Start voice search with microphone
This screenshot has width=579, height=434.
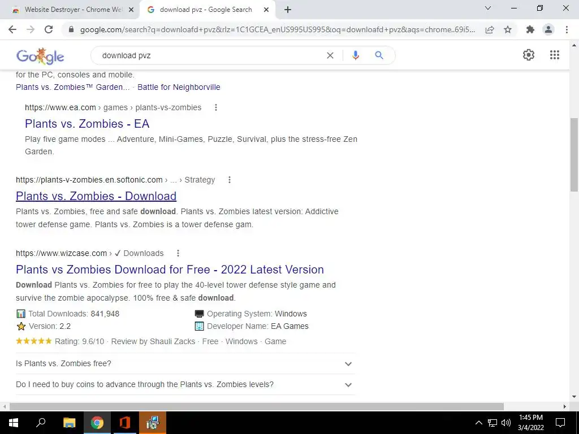tap(355, 55)
